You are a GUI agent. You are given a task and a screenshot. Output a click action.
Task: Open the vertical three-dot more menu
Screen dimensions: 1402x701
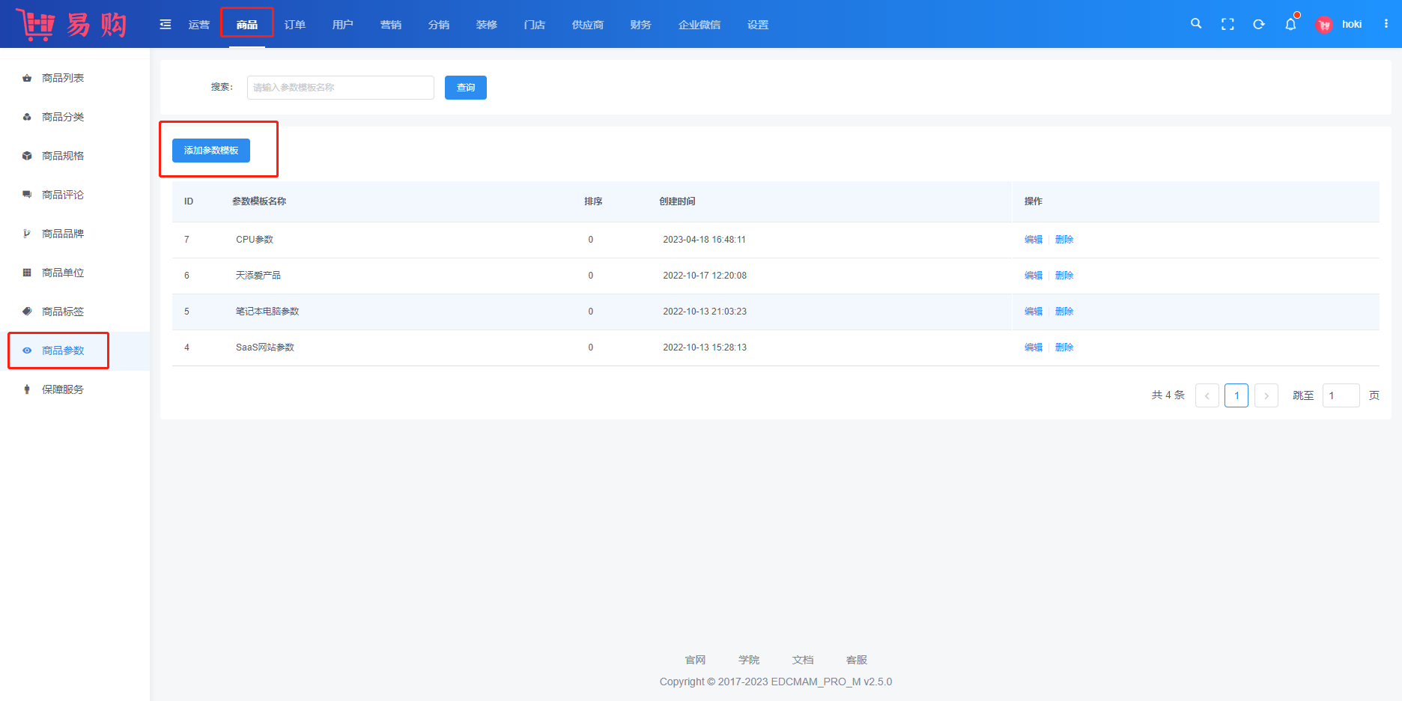(1386, 24)
